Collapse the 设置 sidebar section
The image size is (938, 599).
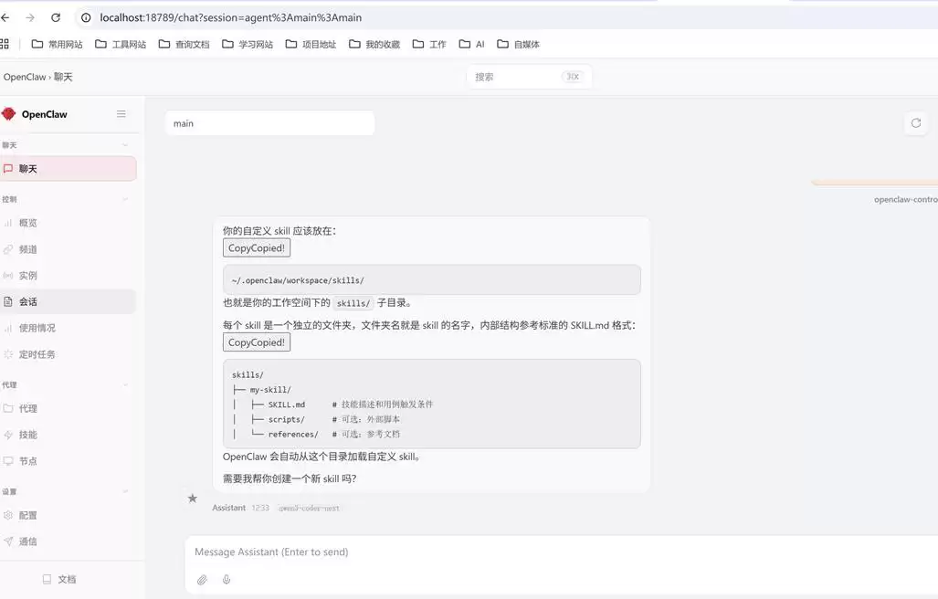pyautogui.click(x=125, y=492)
